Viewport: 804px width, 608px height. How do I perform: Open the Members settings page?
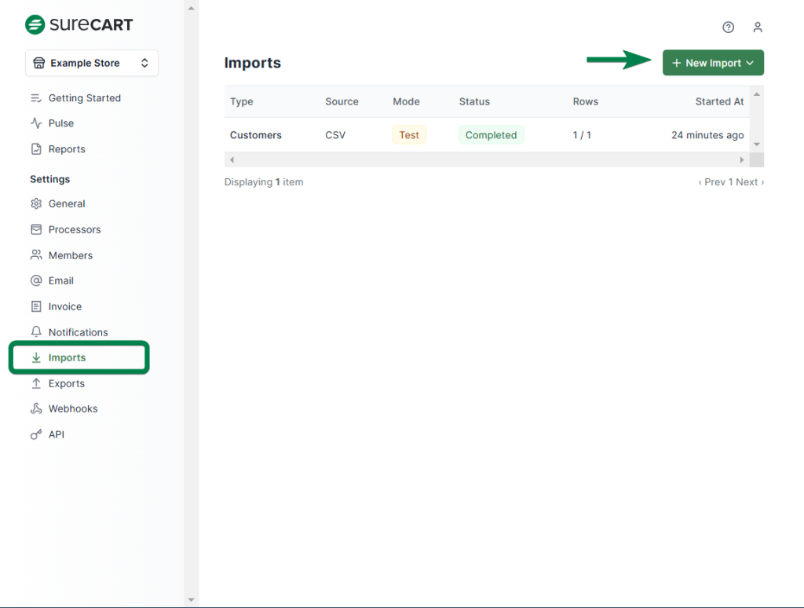pos(70,255)
